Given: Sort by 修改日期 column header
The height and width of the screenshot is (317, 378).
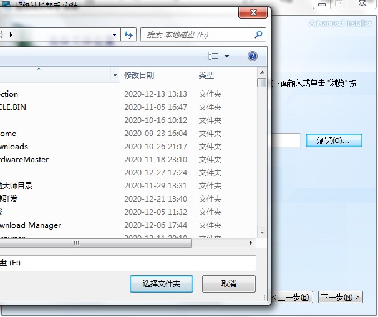Looking at the screenshot, I should coord(139,76).
